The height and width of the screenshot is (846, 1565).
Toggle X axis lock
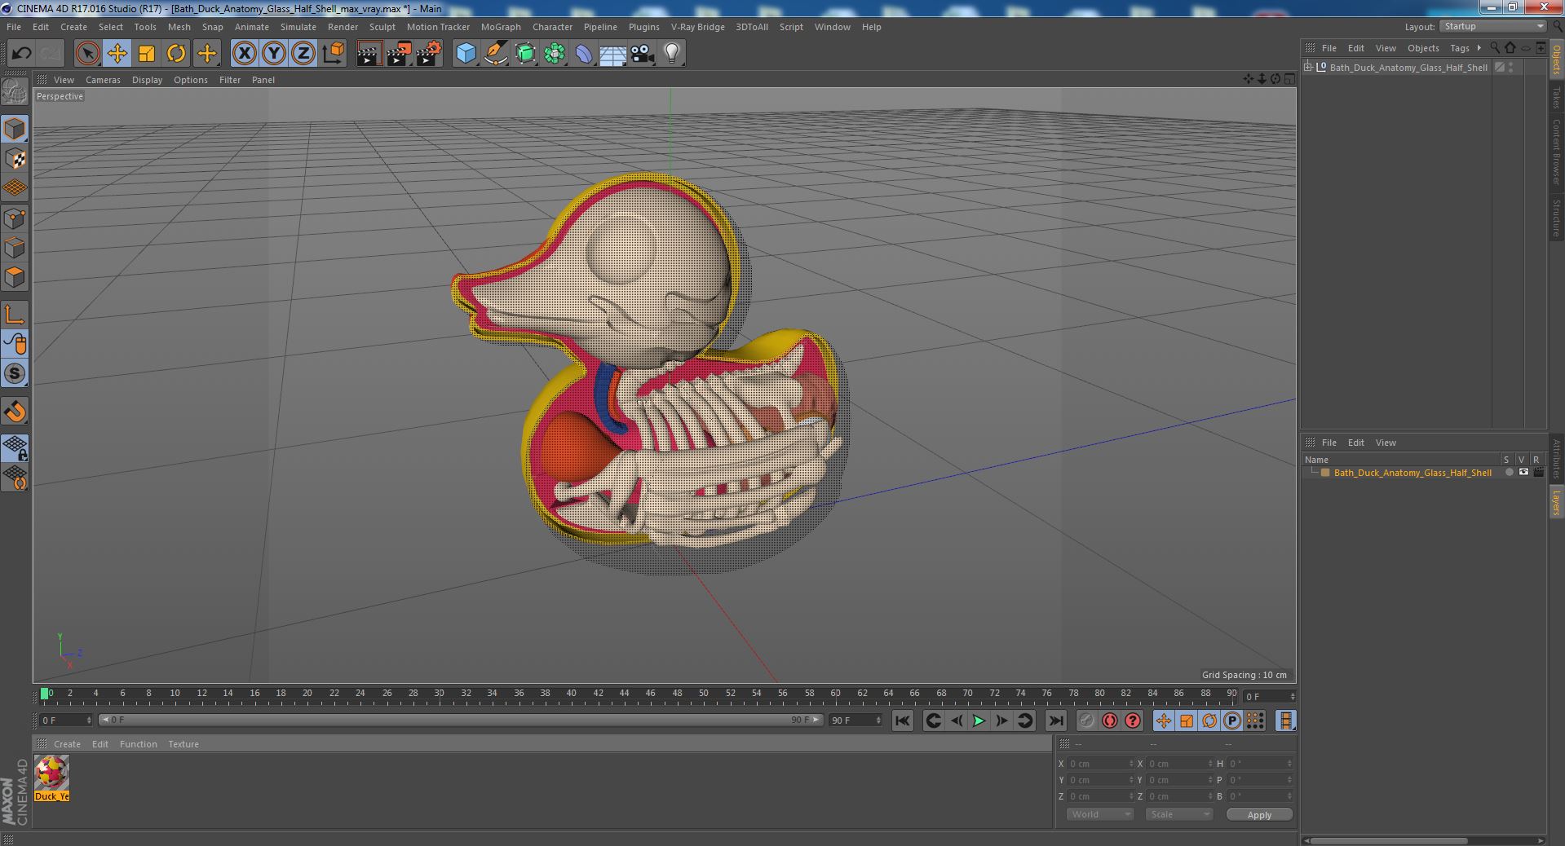pyautogui.click(x=244, y=54)
